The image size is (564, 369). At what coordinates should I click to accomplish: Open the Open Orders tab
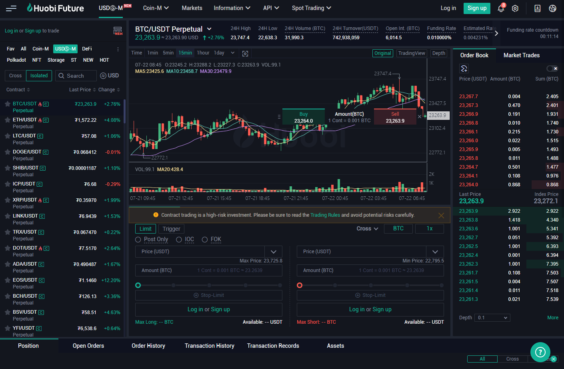tap(88, 346)
